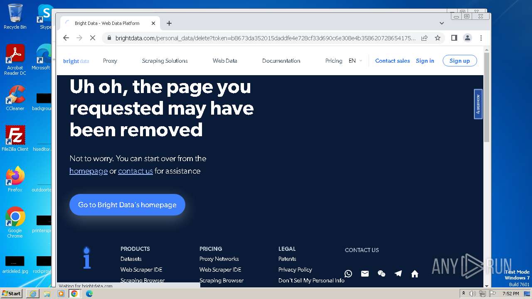The image size is (532, 299).
Task: Show hidden system tray icons
Action: click(x=463, y=294)
